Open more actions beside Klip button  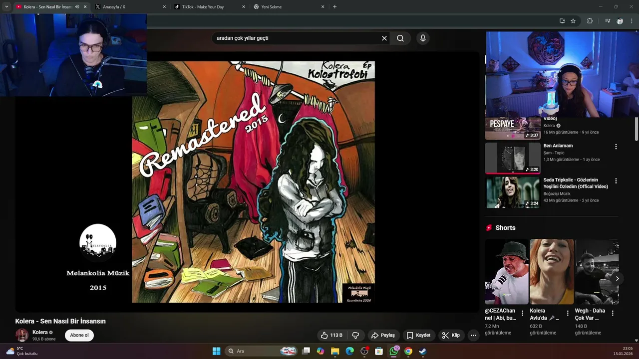[473, 335]
